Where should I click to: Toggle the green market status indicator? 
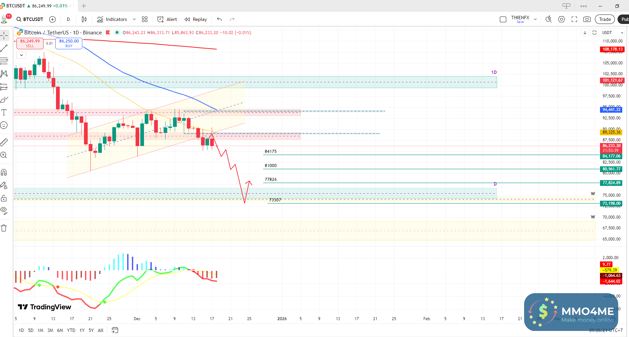point(117,33)
